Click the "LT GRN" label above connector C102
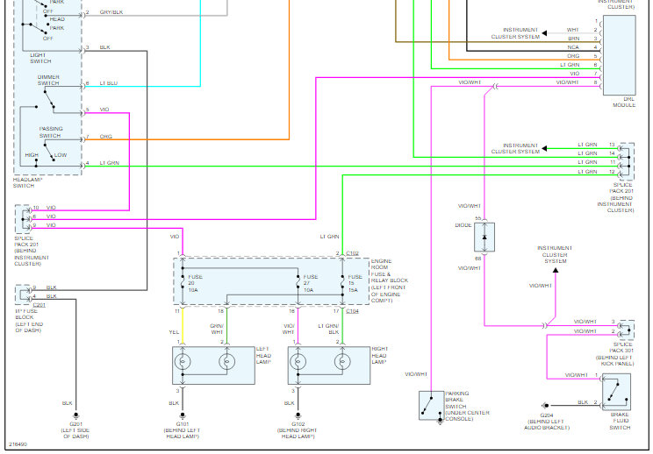Screen dimensions: 653x454 [x=329, y=236]
